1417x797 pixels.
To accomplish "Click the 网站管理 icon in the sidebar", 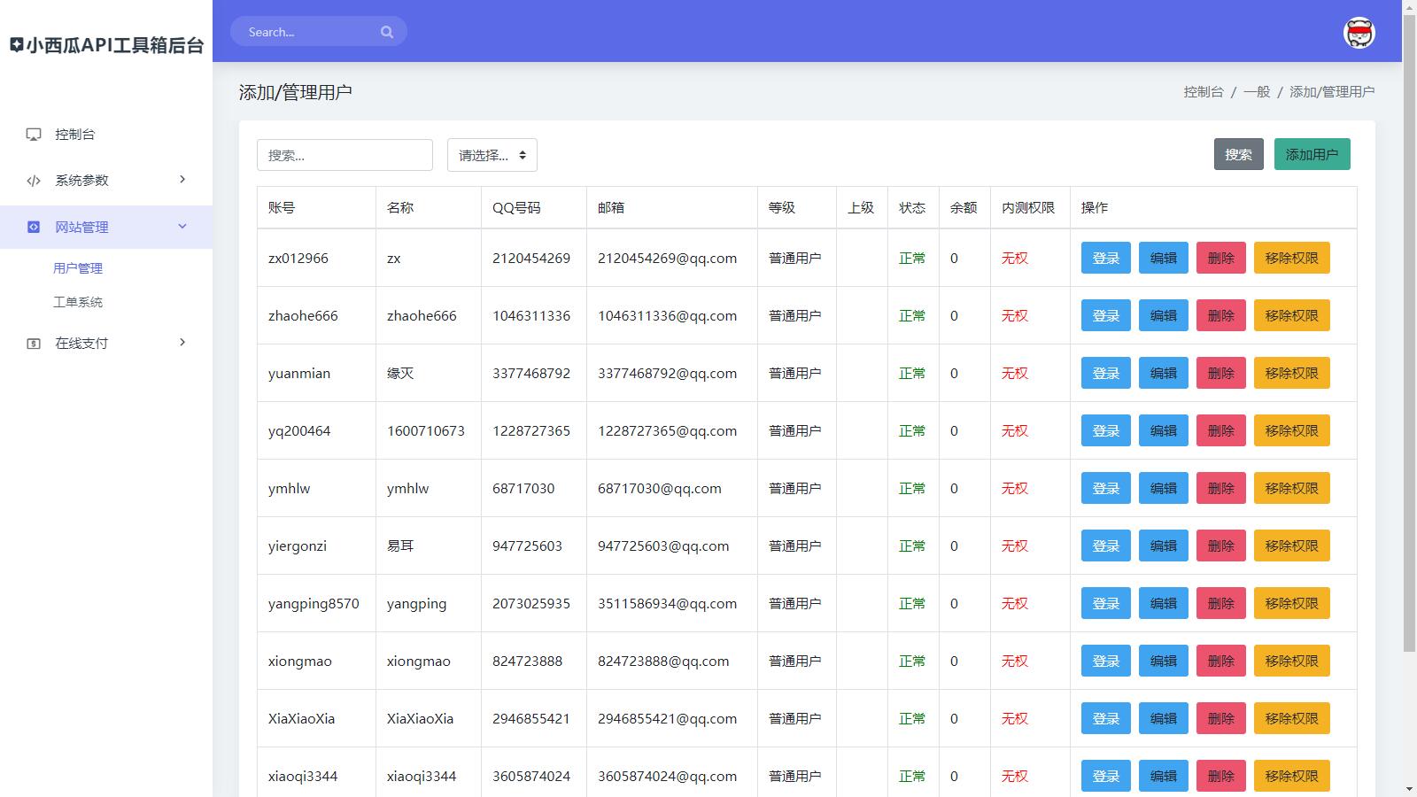I will (x=34, y=227).
